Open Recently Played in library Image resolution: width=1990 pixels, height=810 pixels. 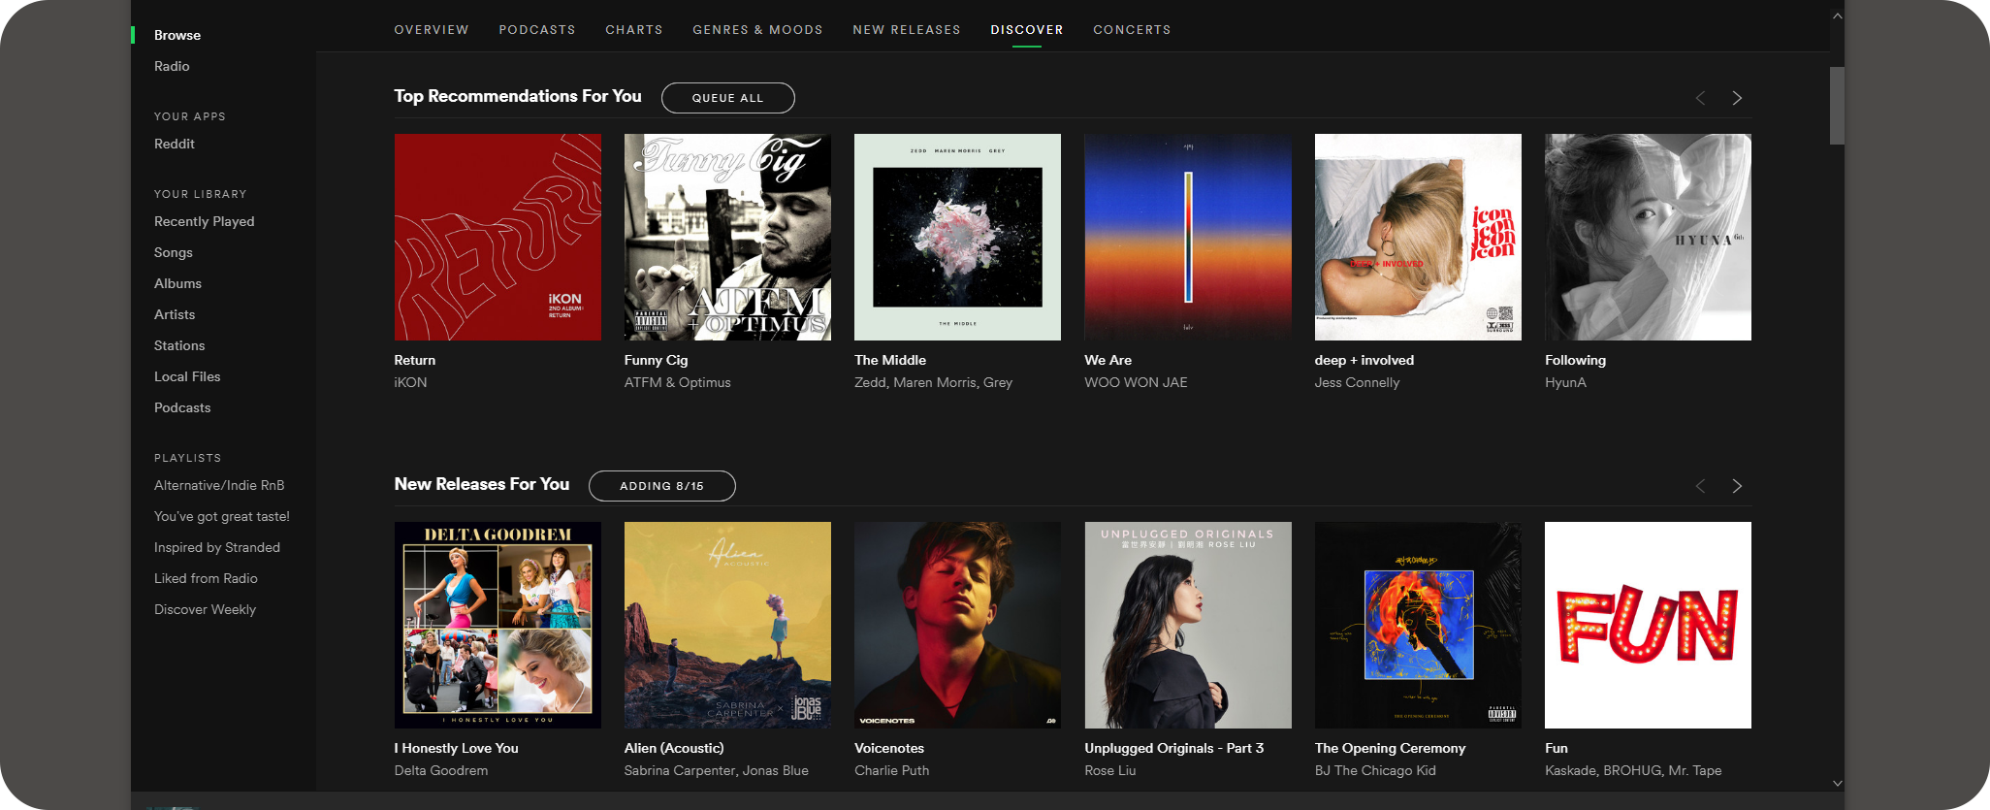click(x=204, y=221)
